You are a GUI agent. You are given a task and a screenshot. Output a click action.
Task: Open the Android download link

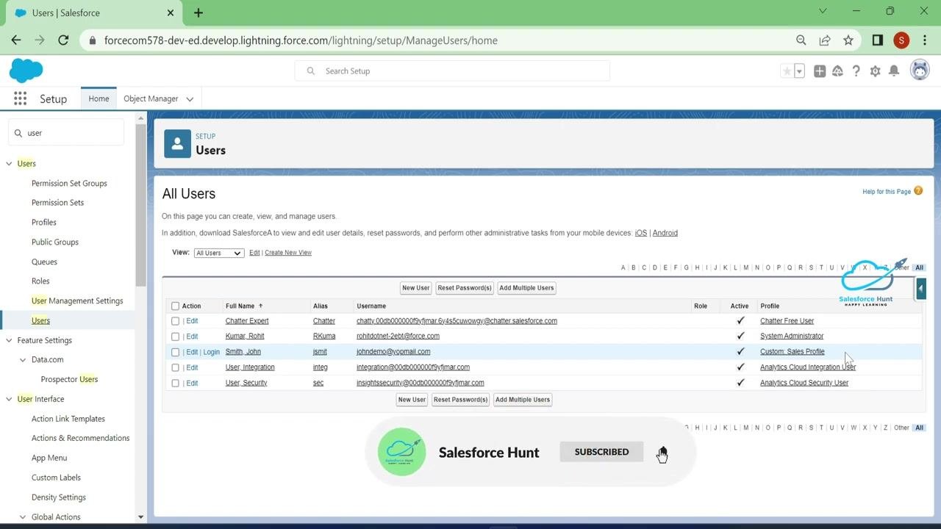665,233
